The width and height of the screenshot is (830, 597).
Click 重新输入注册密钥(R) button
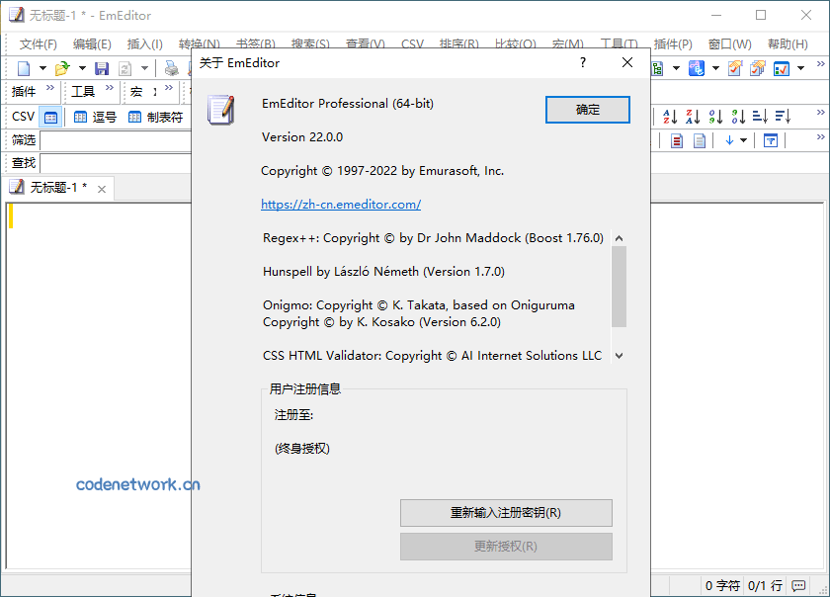(x=506, y=513)
